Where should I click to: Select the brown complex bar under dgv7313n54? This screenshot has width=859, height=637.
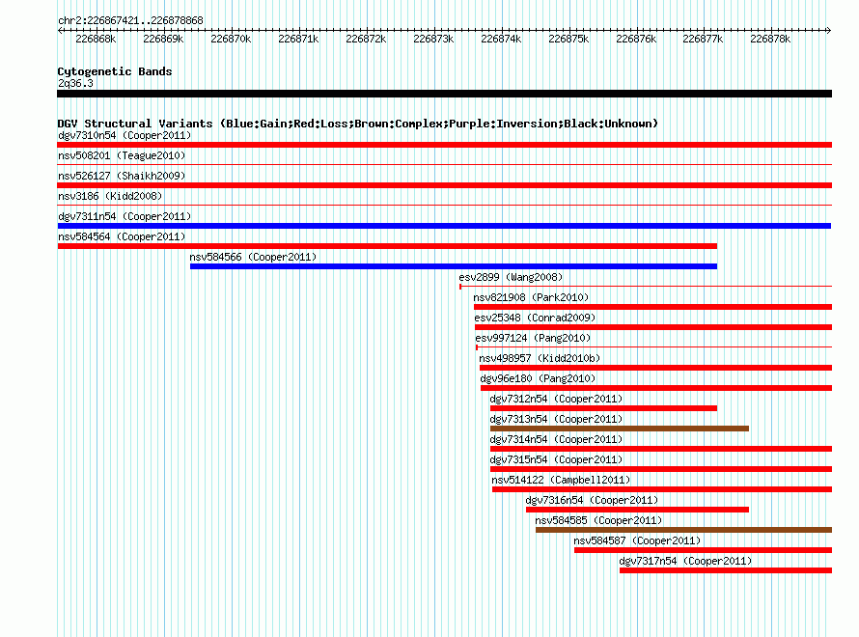click(x=620, y=429)
